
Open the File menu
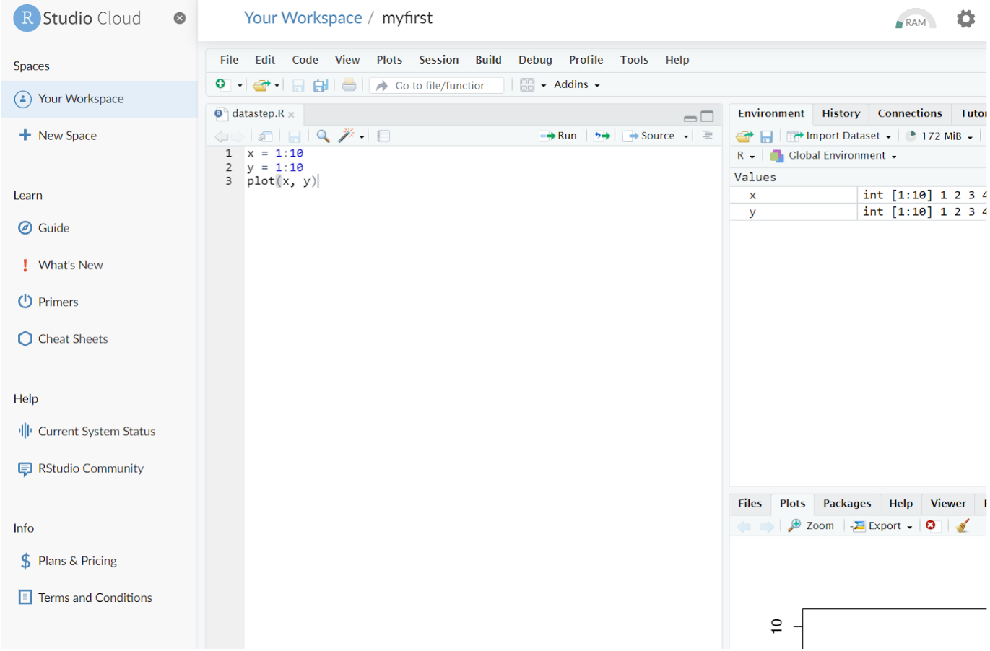[229, 60]
